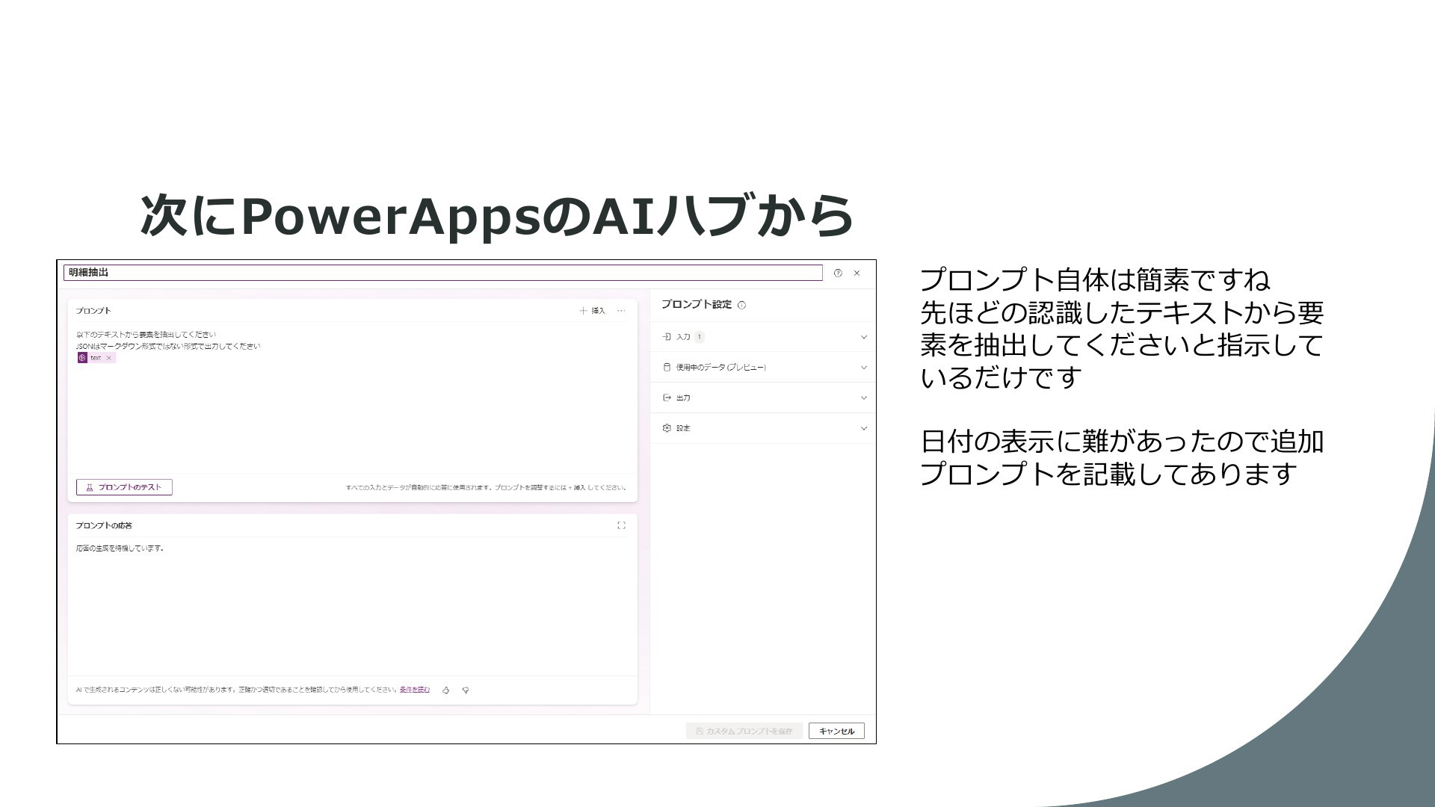Click the thumbs down feedback icon
Viewport: 1435px width, 807px height.
(466, 690)
